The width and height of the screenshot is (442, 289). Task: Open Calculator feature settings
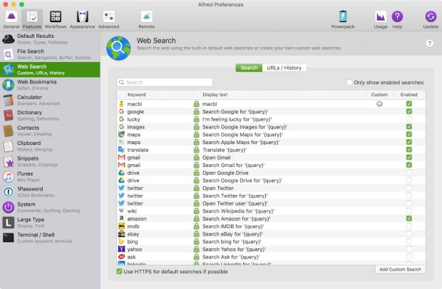(x=50, y=100)
